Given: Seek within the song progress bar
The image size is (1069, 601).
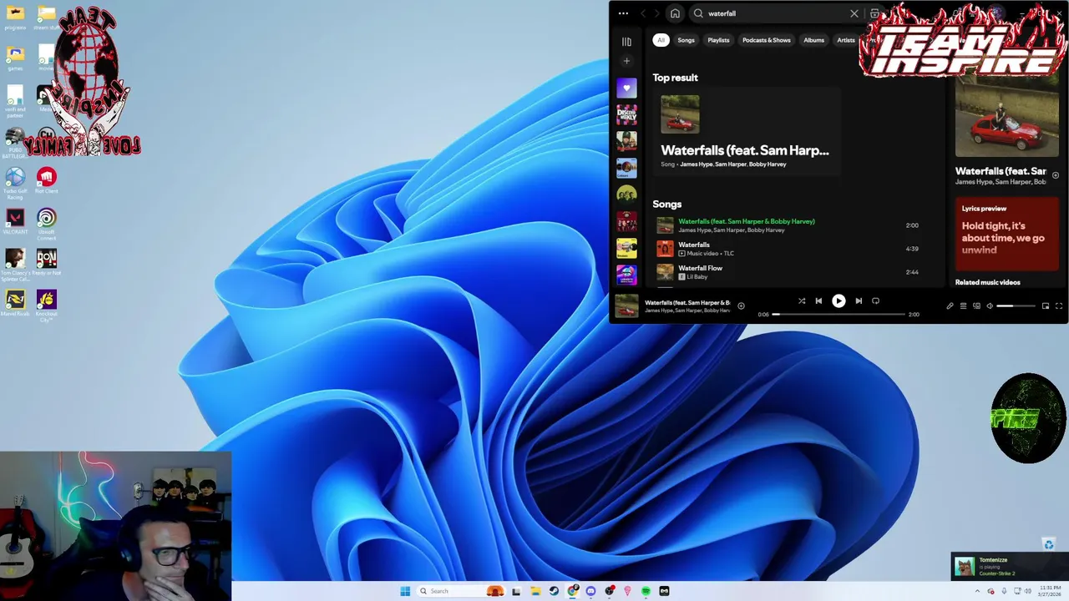Looking at the screenshot, I should point(838,315).
